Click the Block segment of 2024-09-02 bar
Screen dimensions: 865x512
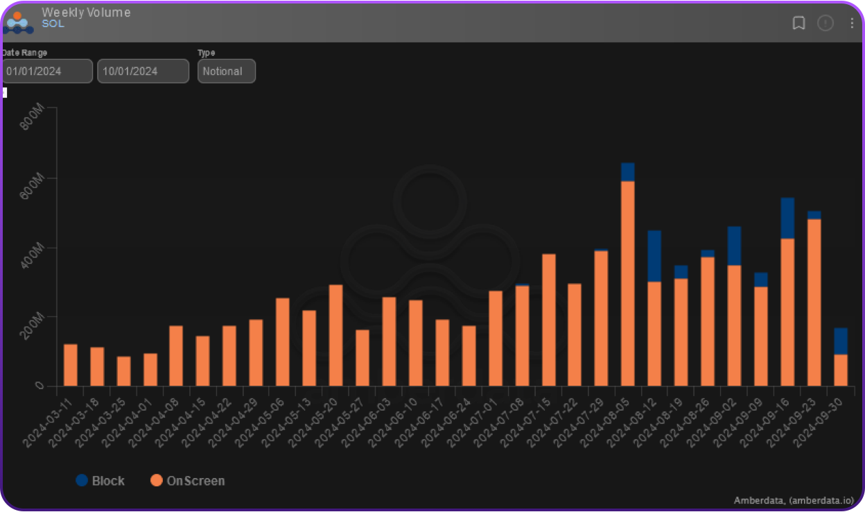tap(734, 246)
